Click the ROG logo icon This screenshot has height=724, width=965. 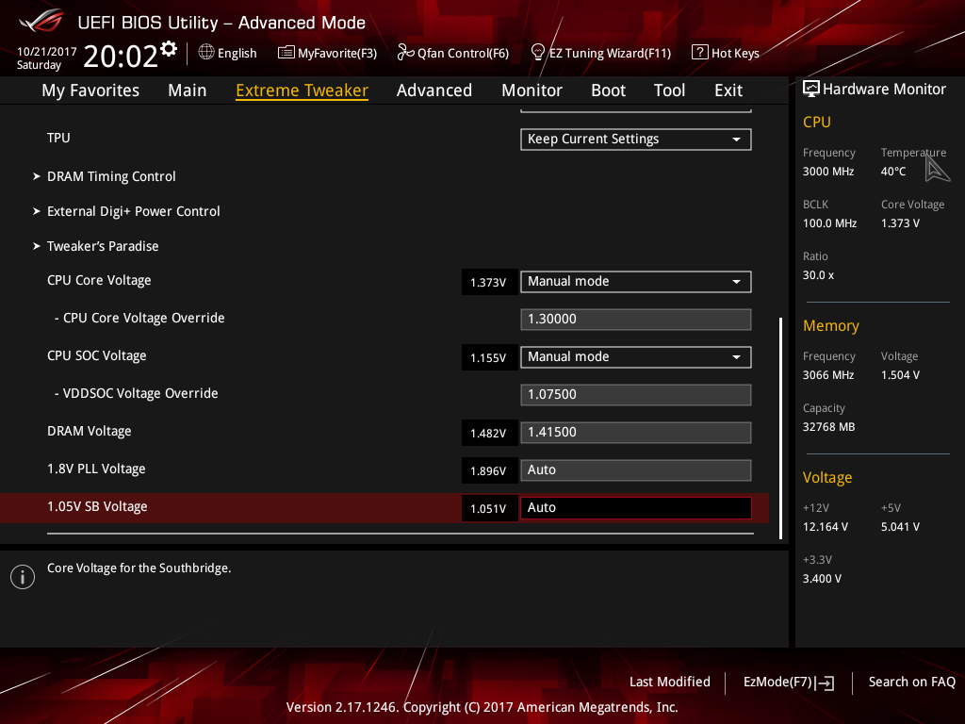[41, 21]
